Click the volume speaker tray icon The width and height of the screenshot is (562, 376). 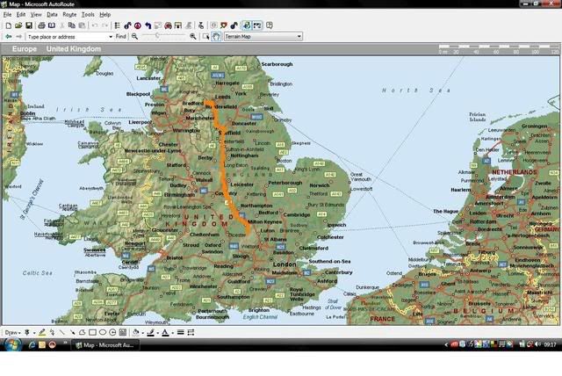coord(537,344)
